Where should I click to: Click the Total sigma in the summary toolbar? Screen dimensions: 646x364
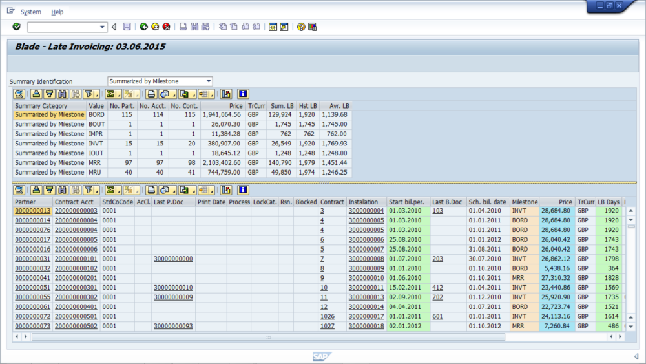click(110, 94)
